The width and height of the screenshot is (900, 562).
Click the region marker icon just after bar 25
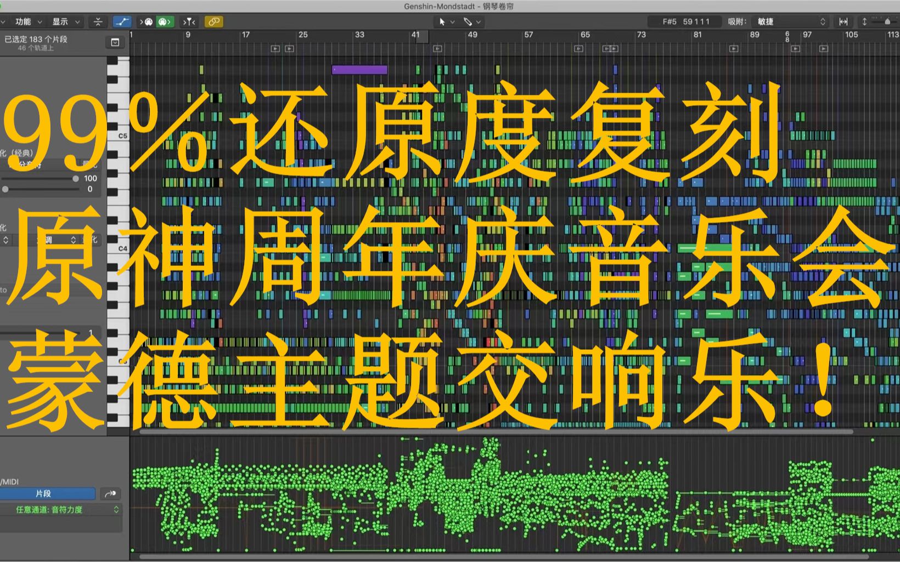pyautogui.click(x=289, y=49)
